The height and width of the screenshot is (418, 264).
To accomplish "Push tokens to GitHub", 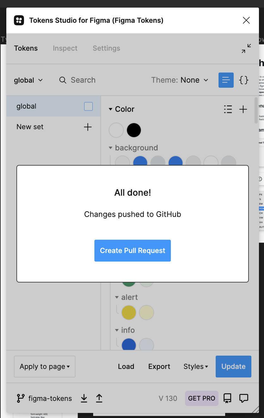I will coord(99,398).
